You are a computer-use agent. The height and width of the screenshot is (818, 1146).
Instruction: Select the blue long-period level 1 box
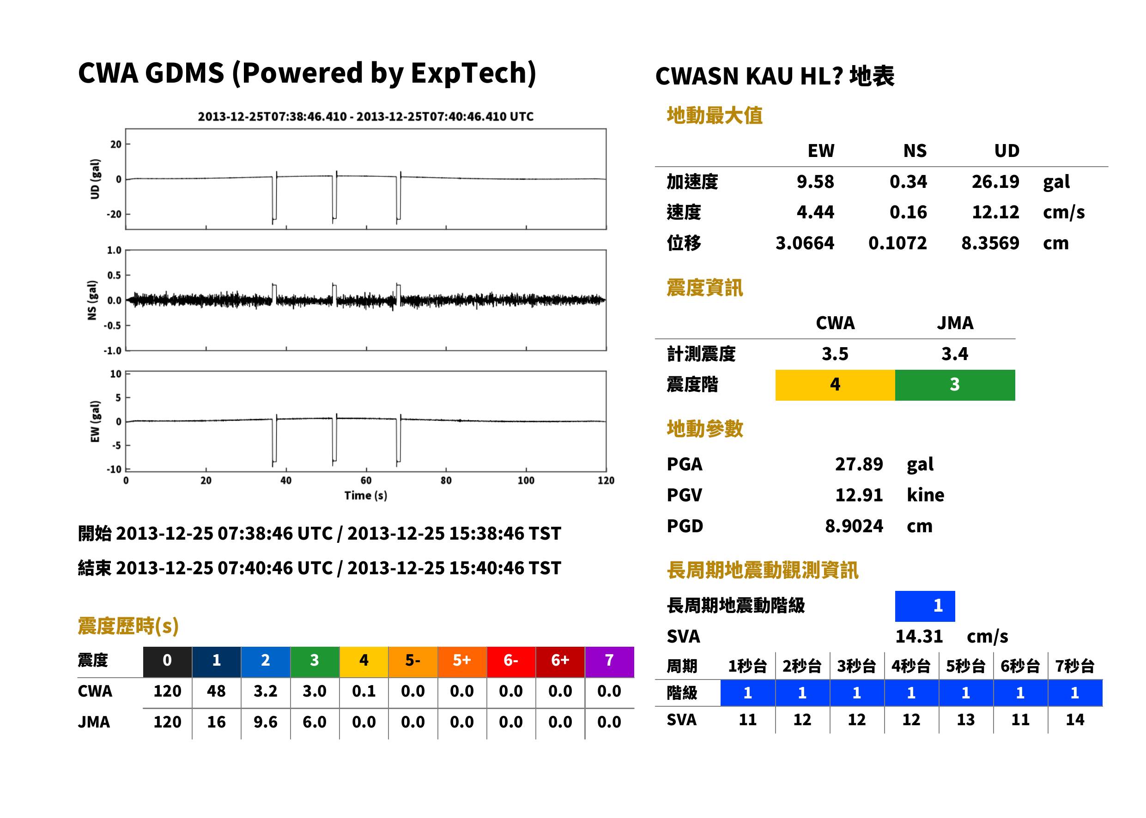click(x=925, y=606)
